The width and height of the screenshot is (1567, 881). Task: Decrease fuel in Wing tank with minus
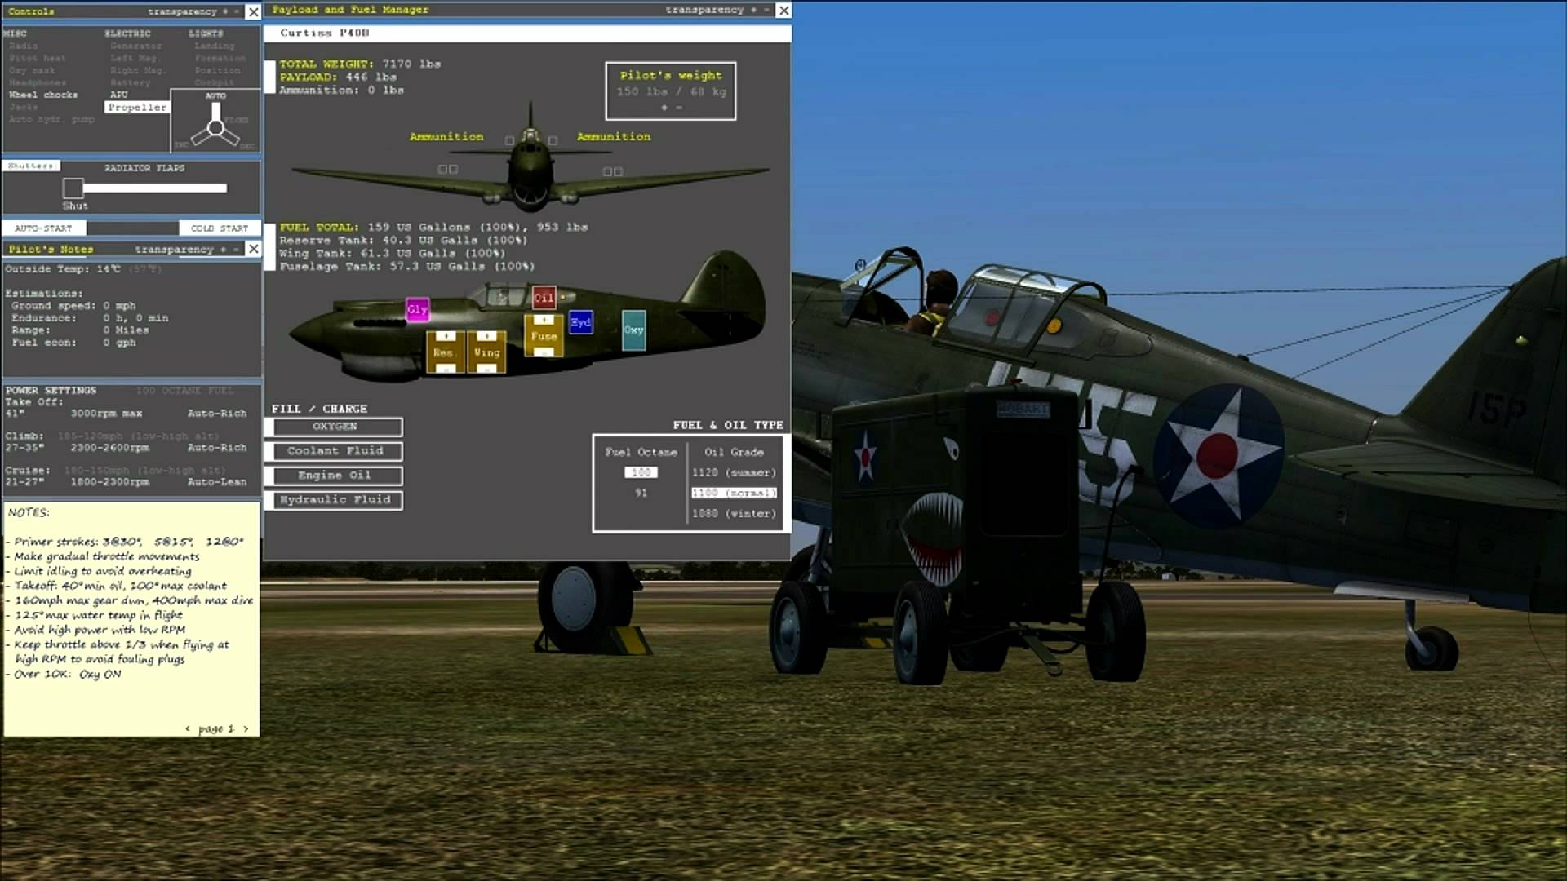[x=486, y=369]
